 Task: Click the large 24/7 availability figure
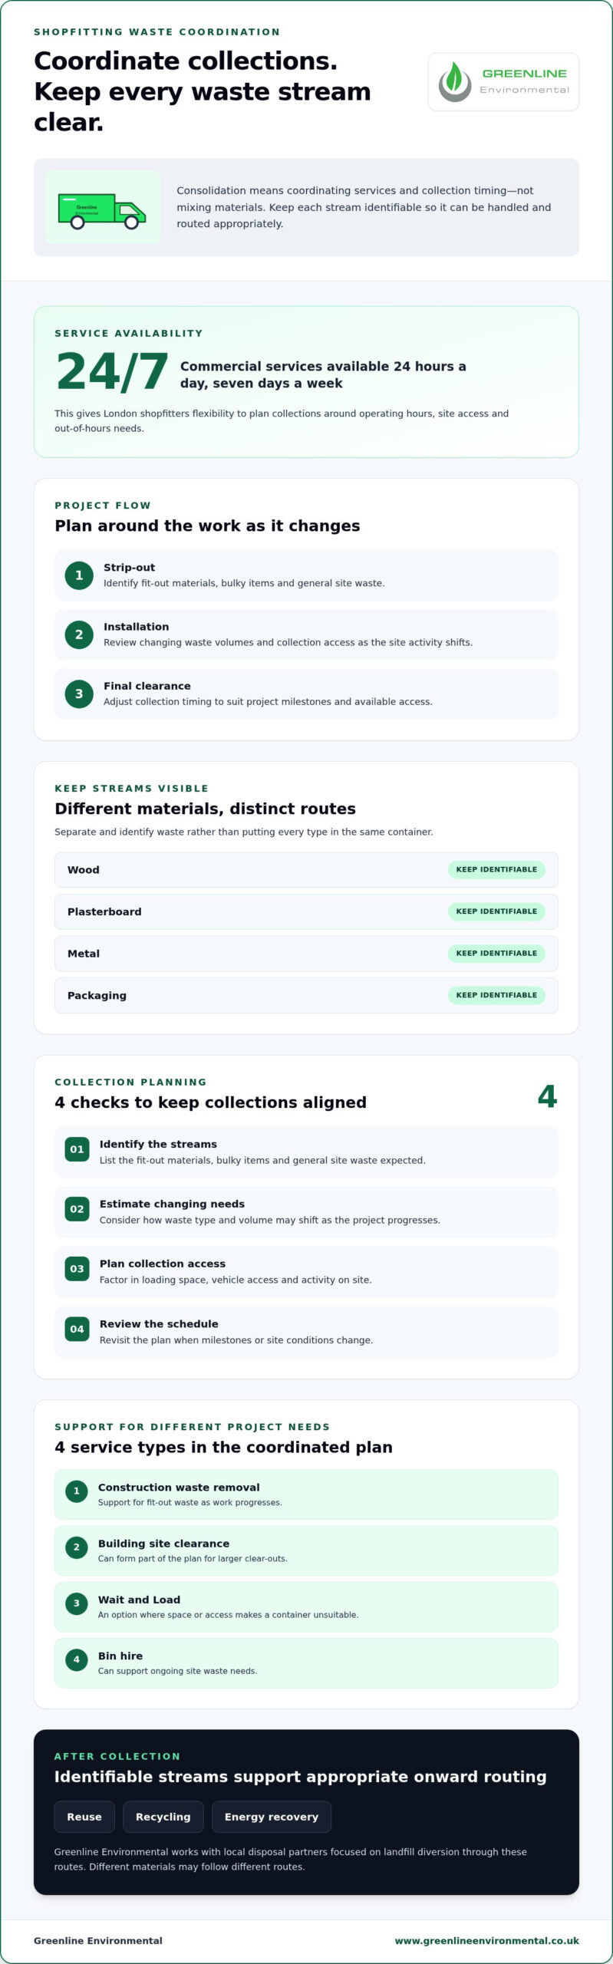(x=112, y=372)
